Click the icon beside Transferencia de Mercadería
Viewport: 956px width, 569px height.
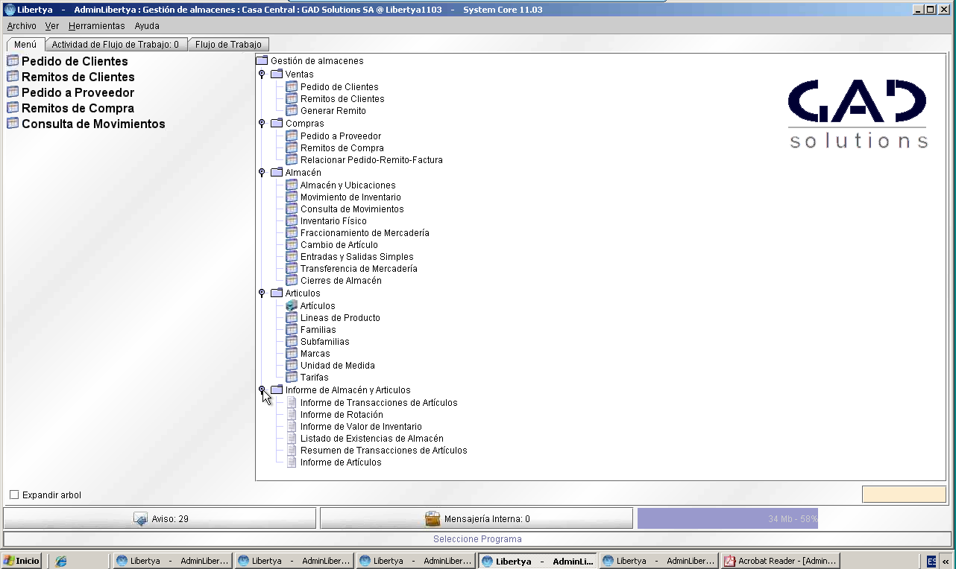[x=292, y=269]
